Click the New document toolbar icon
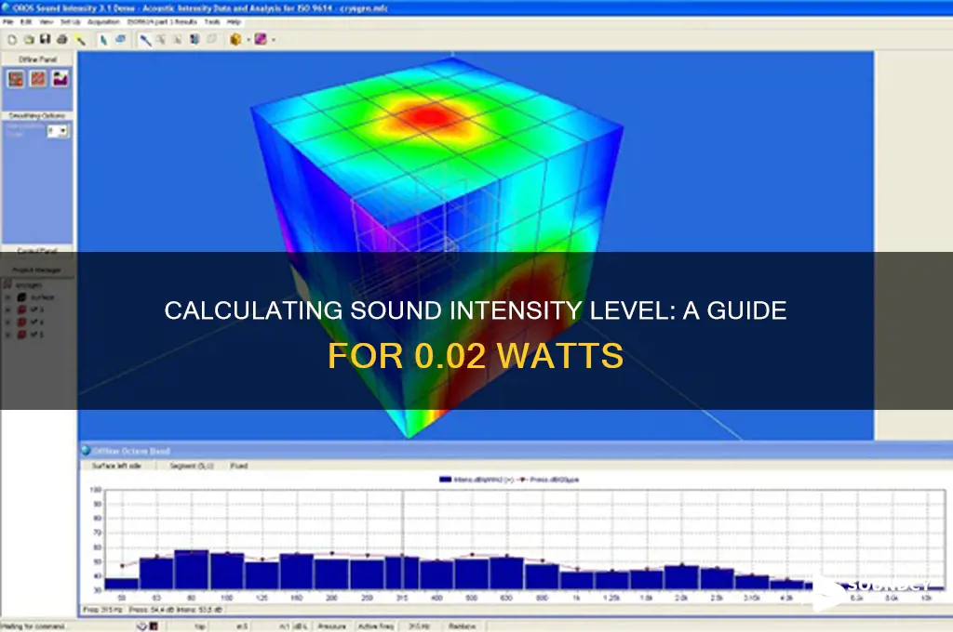953x632 pixels. click(12, 40)
